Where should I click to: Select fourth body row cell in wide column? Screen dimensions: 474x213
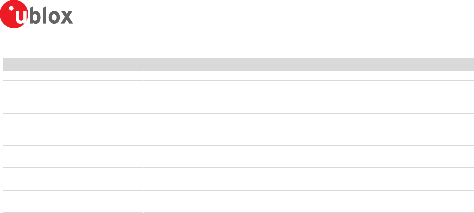coord(308,157)
